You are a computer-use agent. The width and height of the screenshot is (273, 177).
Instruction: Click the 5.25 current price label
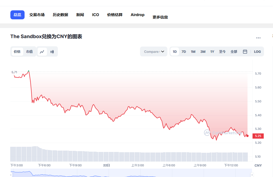tap(258, 136)
